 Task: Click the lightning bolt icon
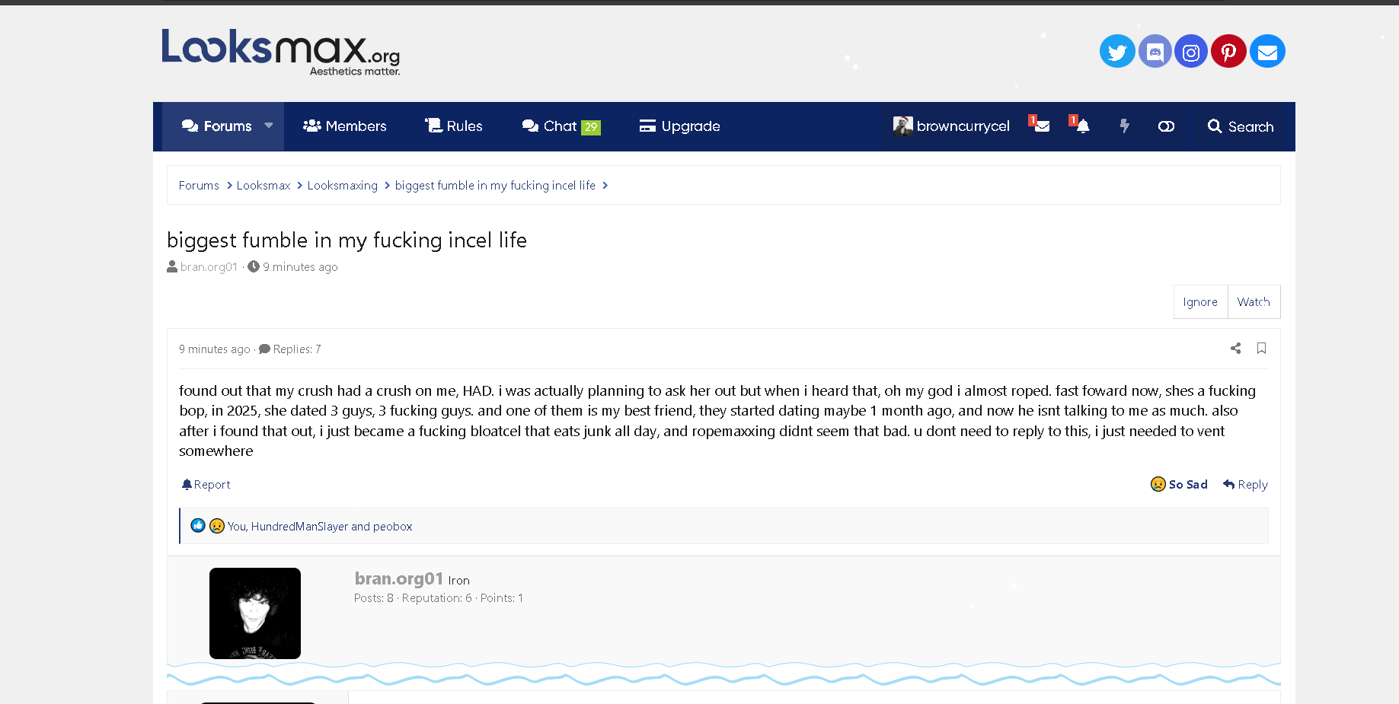(x=1124, y=126)
